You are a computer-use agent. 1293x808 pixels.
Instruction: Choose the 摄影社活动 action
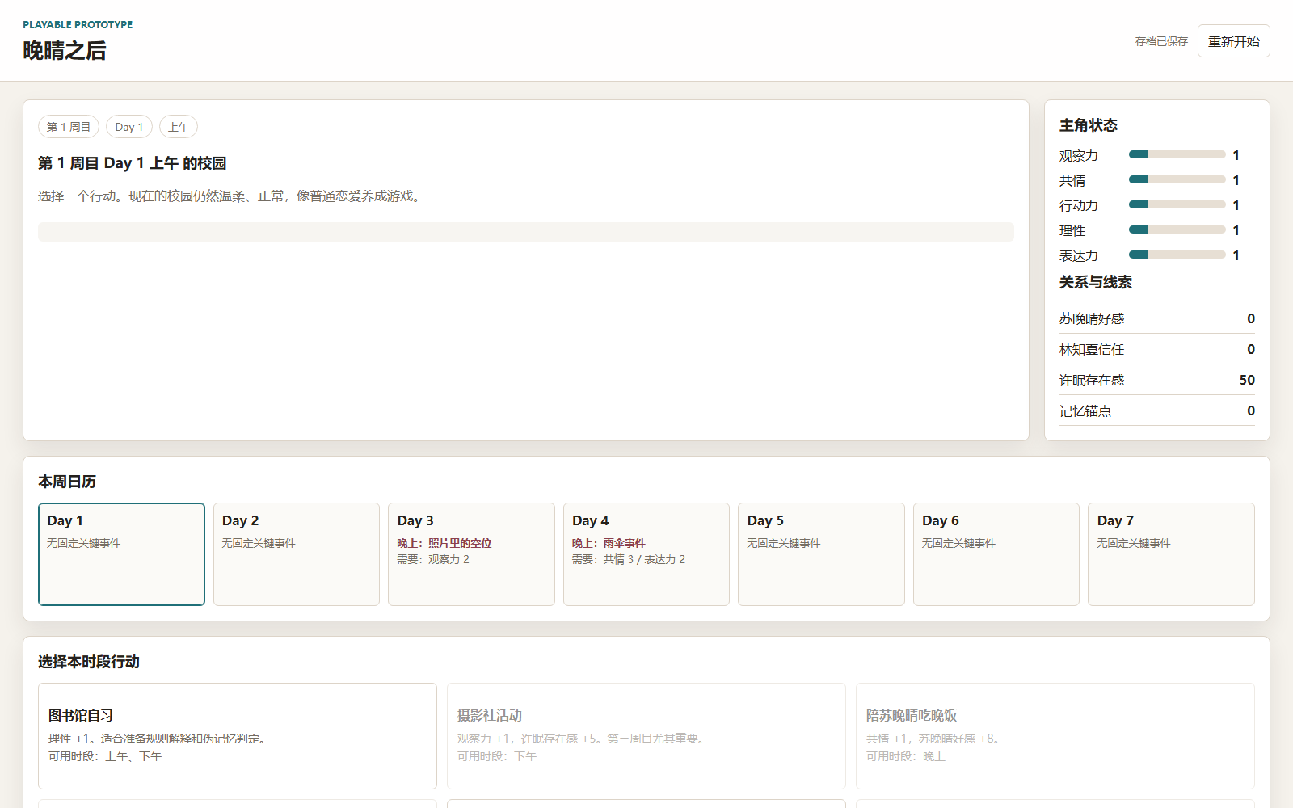(x=646, y=736)
